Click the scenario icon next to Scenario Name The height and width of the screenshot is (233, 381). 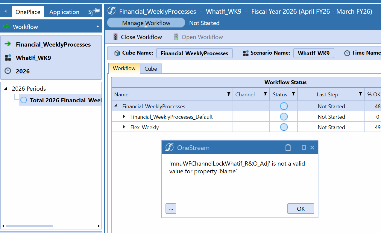(246, 53)
